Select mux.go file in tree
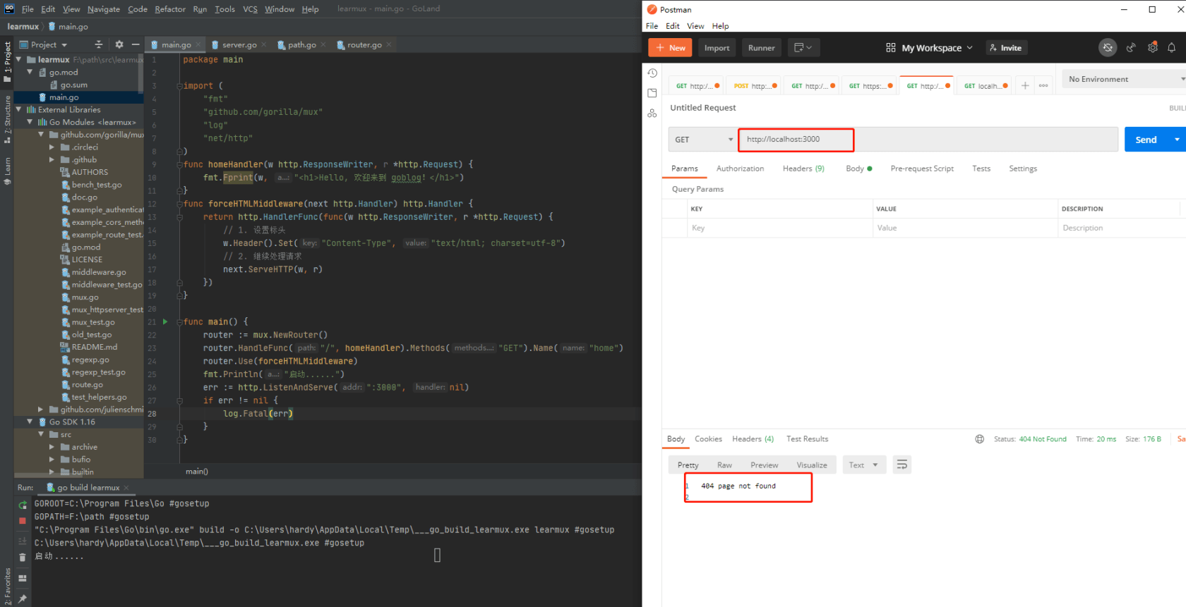This screenshot has width=1186, height=607. (85, 298)
